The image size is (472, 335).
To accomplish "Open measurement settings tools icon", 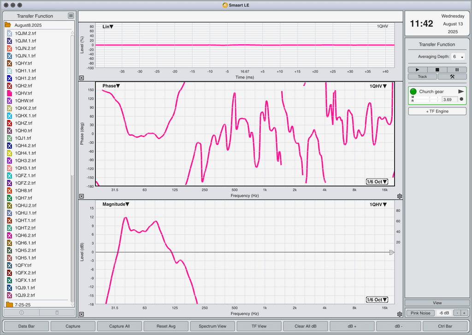I will (x=452, y=77).
